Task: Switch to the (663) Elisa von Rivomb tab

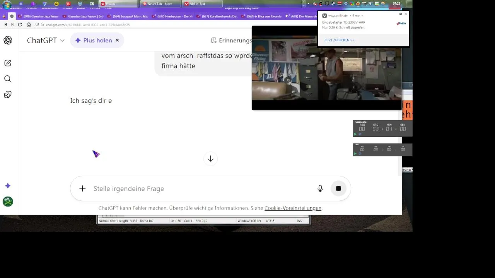Action: pyautogui.click(x=261, y=16)
